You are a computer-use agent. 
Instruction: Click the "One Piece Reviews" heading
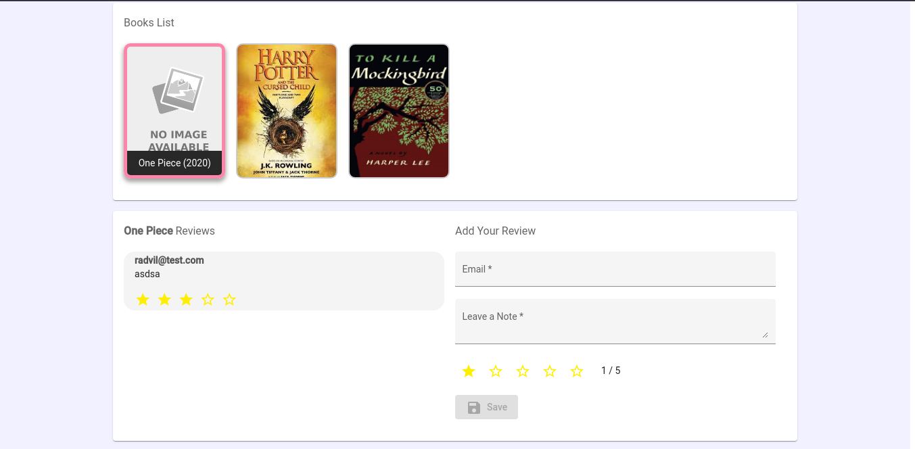[169, 231]
